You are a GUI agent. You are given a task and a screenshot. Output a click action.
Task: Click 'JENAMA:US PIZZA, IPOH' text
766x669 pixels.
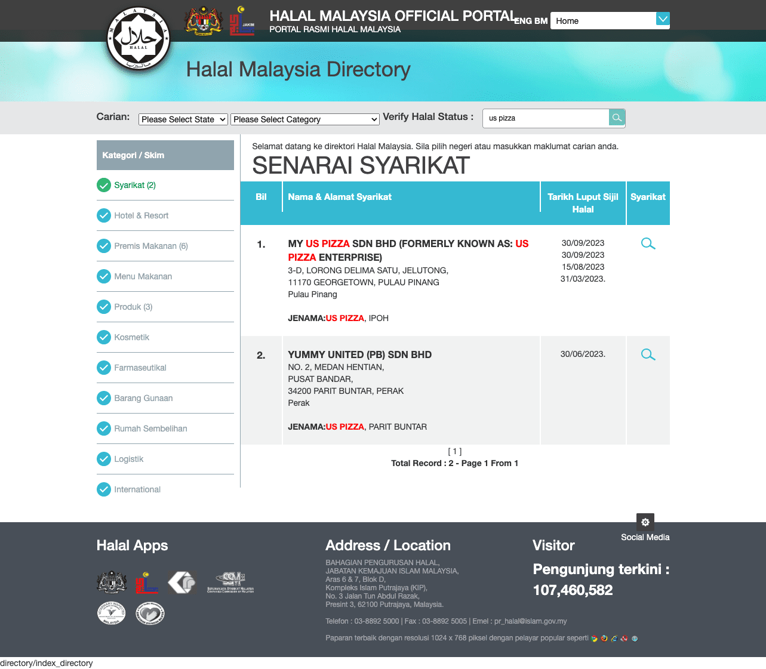click(339, 318)
